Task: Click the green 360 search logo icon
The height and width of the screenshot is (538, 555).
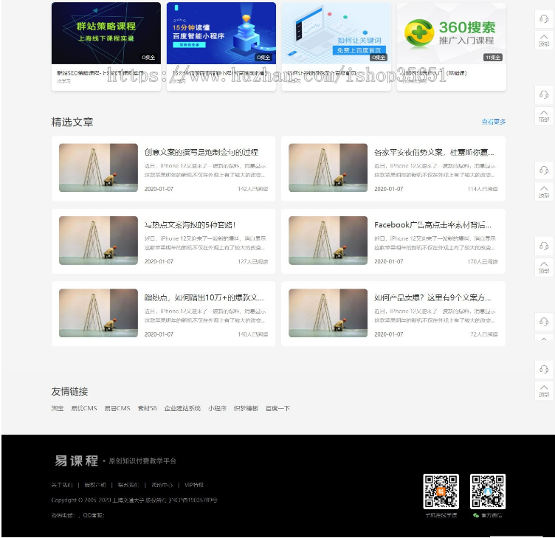Action: pyautogui.click(x=419, y=33)
